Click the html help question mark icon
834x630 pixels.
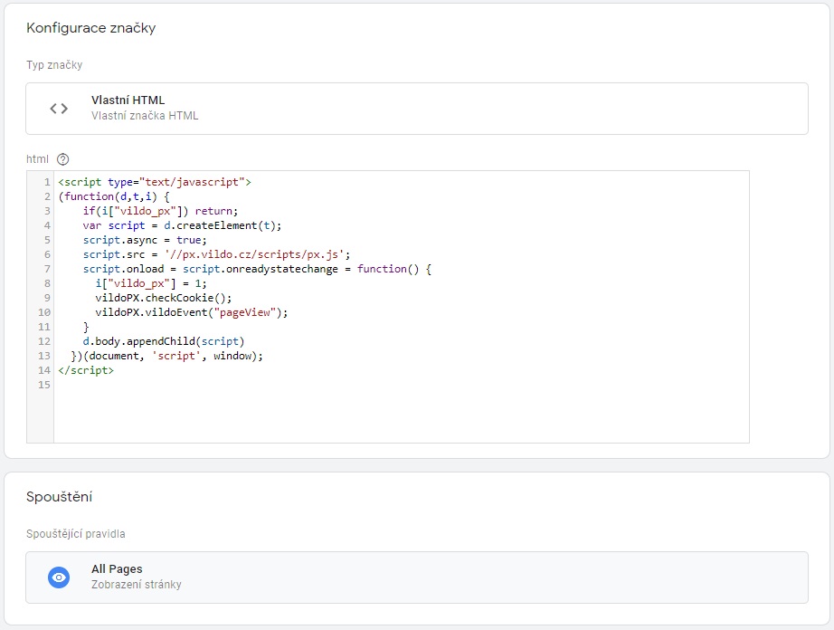click(62, 159)
